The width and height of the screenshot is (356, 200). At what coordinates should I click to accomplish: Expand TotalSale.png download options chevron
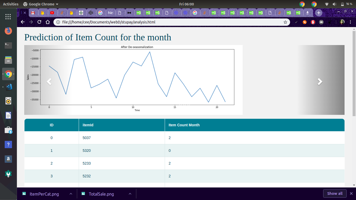point(130,194)
